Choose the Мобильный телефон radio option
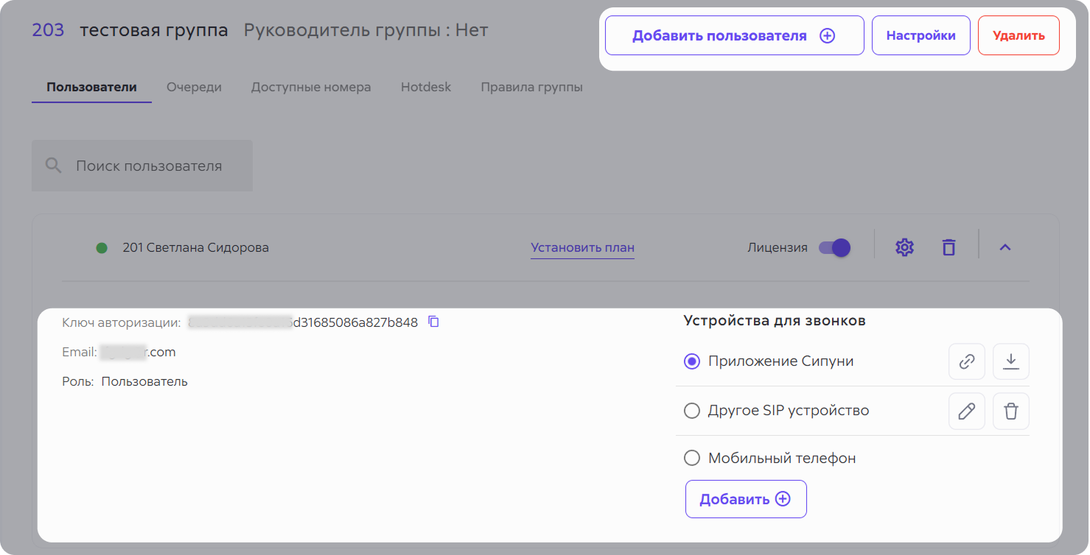1090x555 pixels. [x=691, y=458]
